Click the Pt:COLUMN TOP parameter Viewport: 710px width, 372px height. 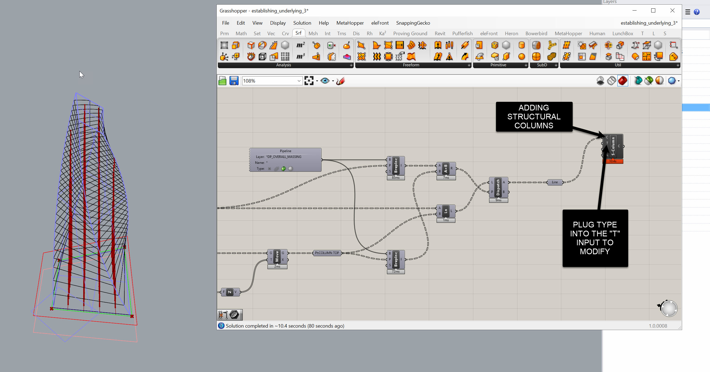327,253
